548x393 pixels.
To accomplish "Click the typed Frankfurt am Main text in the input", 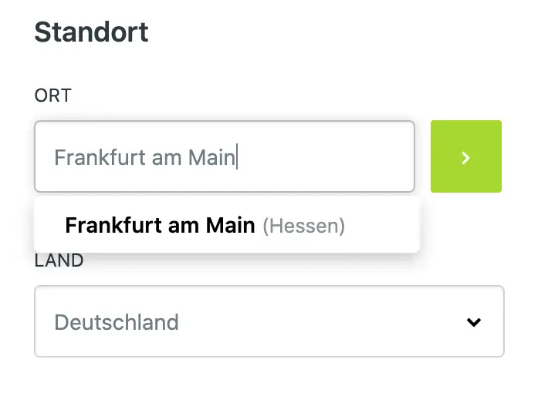I will (144, 157).
